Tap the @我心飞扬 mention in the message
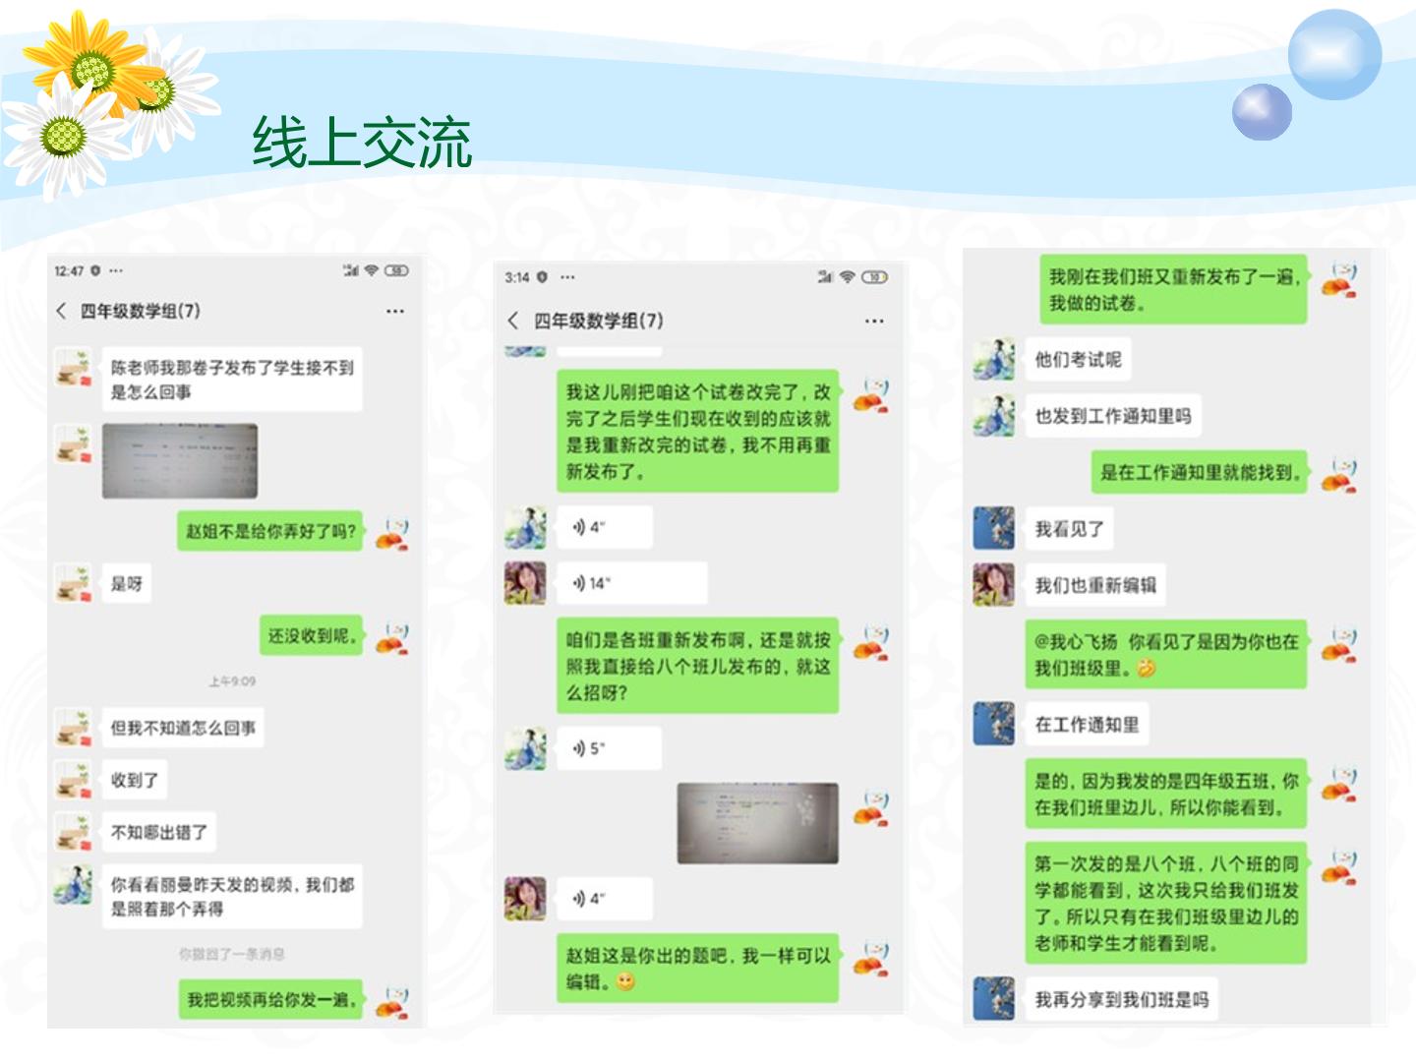The height and width of the screenshot is (1062, 1416). [x=1076, y=642]
